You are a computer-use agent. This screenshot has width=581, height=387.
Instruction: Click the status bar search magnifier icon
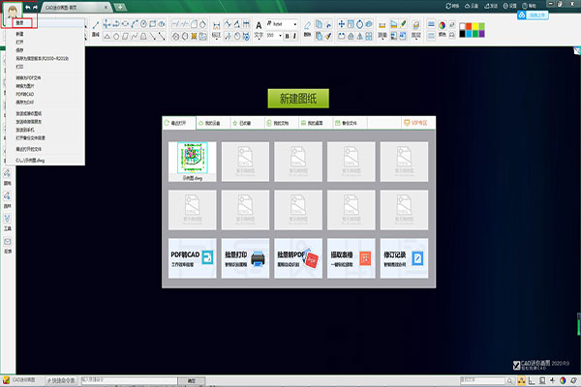click(x=510, y=380)
